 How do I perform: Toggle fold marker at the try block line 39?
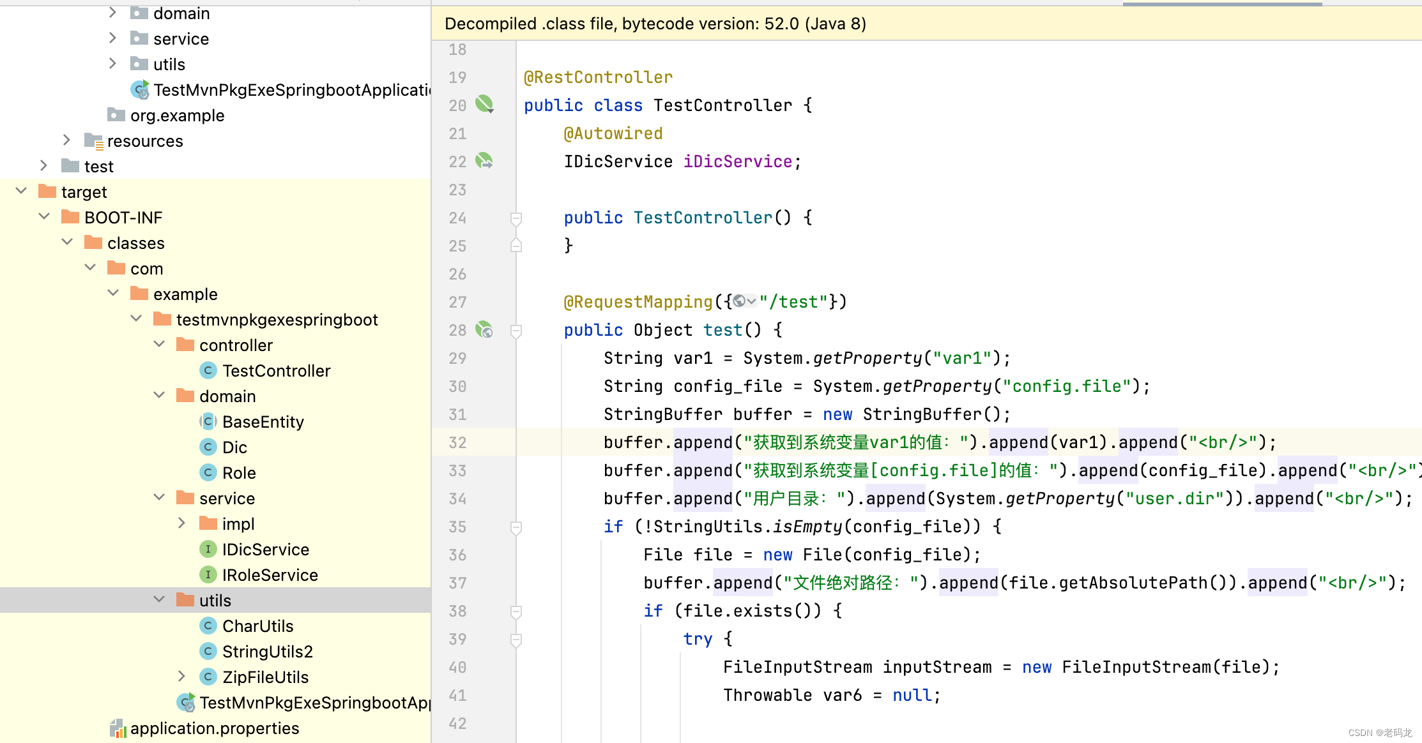point(516,640)
